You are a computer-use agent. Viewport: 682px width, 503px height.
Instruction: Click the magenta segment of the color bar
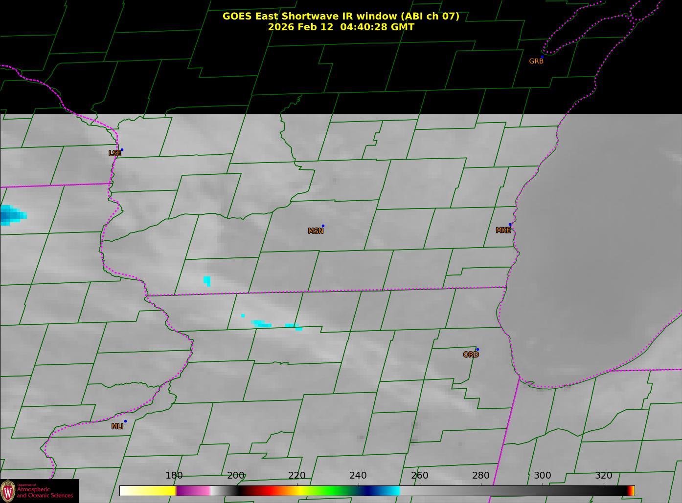pyautogui.click(x=193, y=491)
